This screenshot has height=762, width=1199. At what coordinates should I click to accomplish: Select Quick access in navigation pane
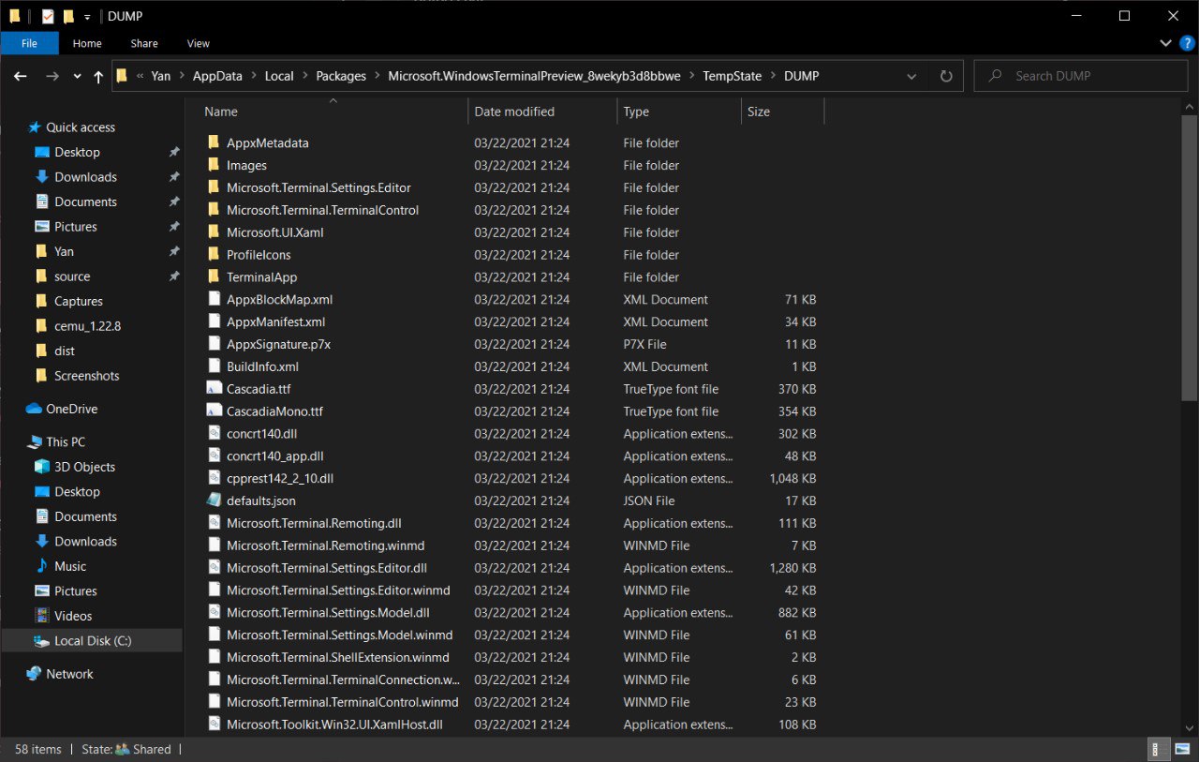pyautogui.click(x=81, y=127)
